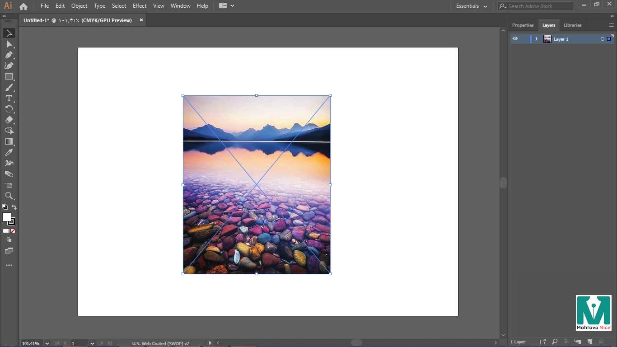Open Edit Toolbar three-dots button

[x=9, y=266]
